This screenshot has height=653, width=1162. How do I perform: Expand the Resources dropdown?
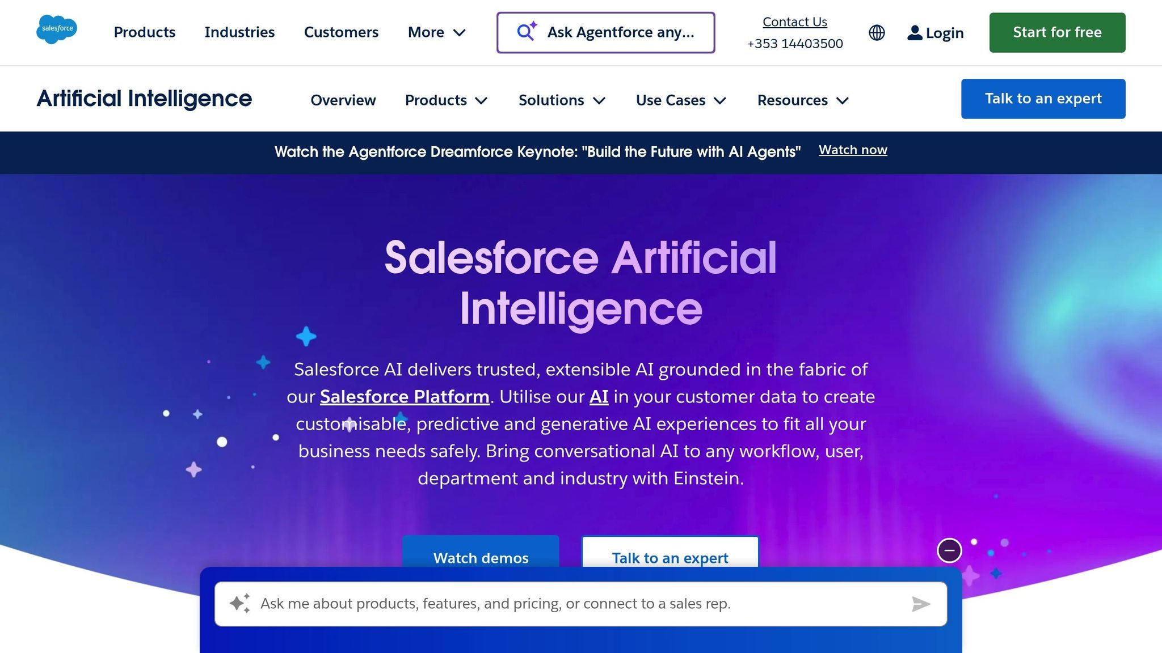tap(802, 100)
